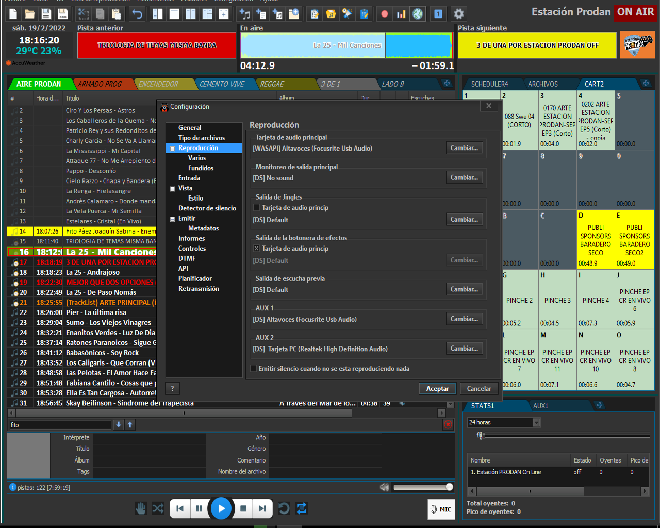Click the volume speaker icon
The width and height of the screenshot is (660, 528).
[x=384, y=487]
